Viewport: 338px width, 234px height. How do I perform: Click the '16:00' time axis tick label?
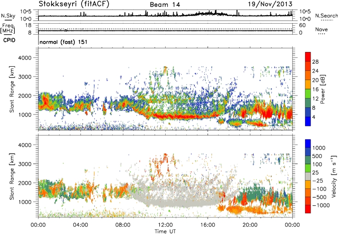(207, 225)
